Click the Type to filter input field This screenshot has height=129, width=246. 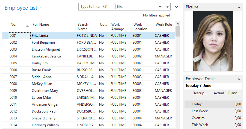click(x=97, y=7)
